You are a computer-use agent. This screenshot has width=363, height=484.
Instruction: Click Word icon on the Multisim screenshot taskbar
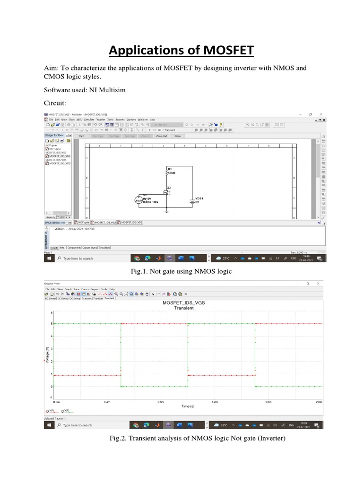click(181, 259)
